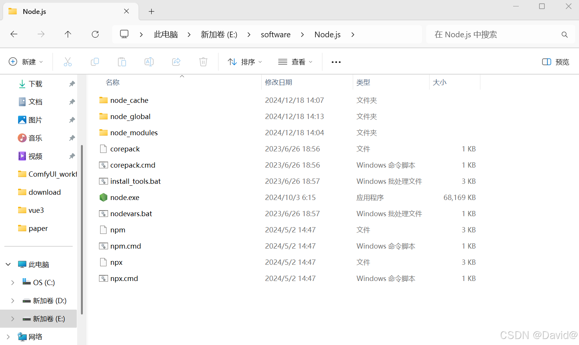Click the Copy icon in toolbar
This screenshot has width=579, height=345.
click(95, 62)
